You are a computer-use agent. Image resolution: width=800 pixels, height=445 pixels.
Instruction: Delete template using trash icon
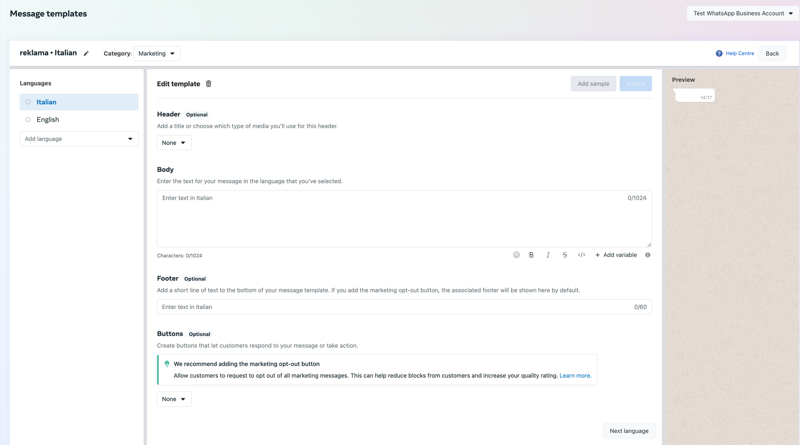208,84
